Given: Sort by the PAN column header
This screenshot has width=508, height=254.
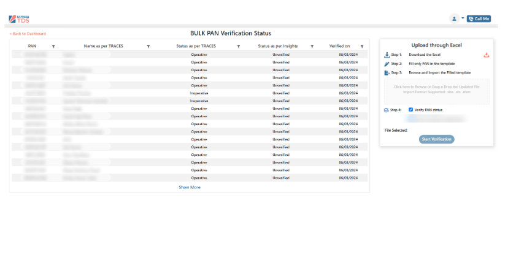Looking at the screenshot, I should point(33,46).
